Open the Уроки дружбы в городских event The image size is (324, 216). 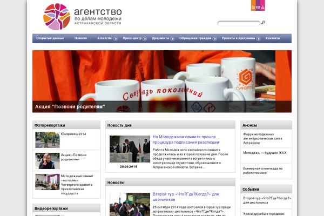[264, 214]
